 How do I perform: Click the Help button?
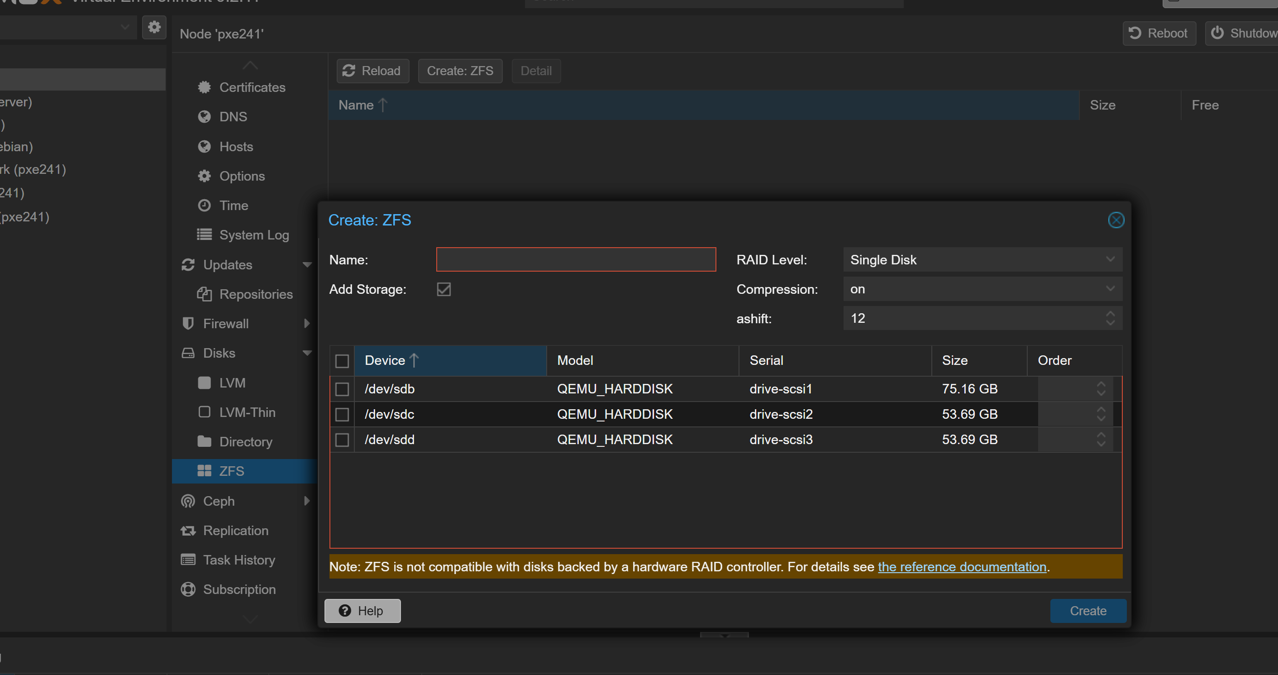(x=362, y=611)
